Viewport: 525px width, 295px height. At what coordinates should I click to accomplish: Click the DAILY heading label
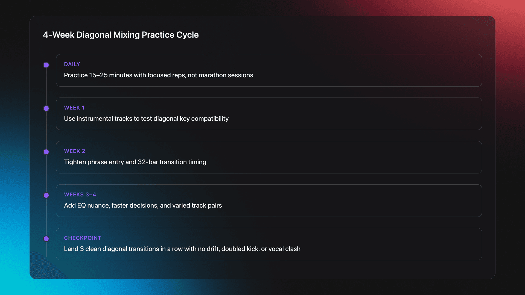click(72, 64)
